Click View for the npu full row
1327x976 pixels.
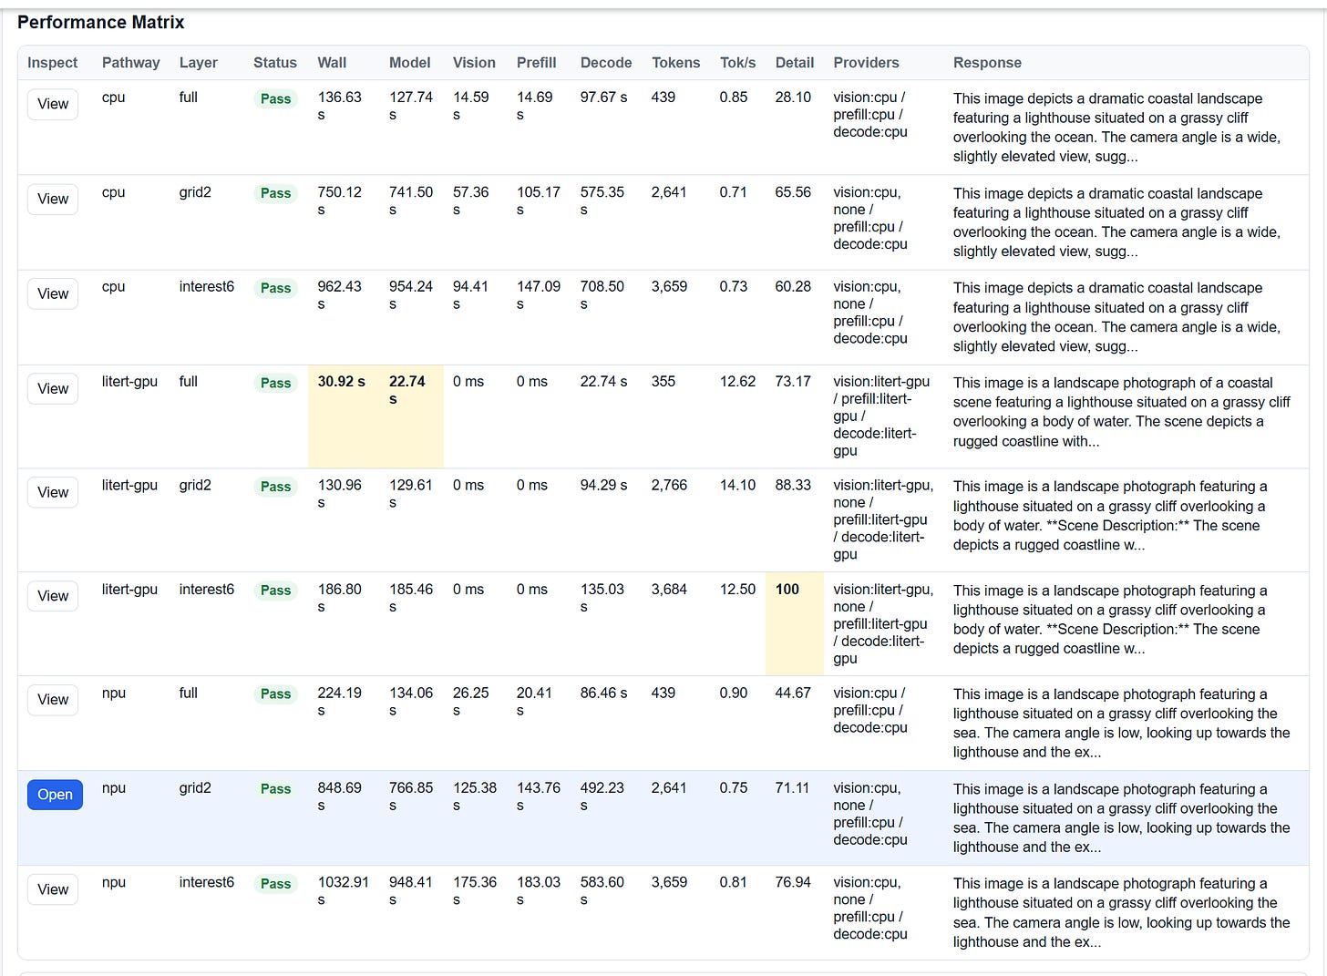53,700
